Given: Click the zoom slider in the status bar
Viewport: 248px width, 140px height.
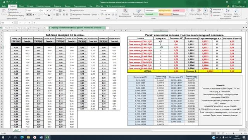Looking at the screenshot, I should point(234,133).
